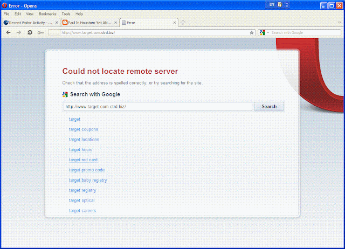Minimize the Opera window
This screenshot has width=345, height=249.
323,5
